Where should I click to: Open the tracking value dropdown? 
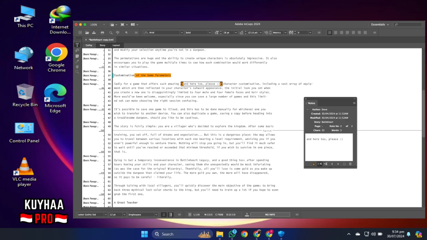(310, 33)
